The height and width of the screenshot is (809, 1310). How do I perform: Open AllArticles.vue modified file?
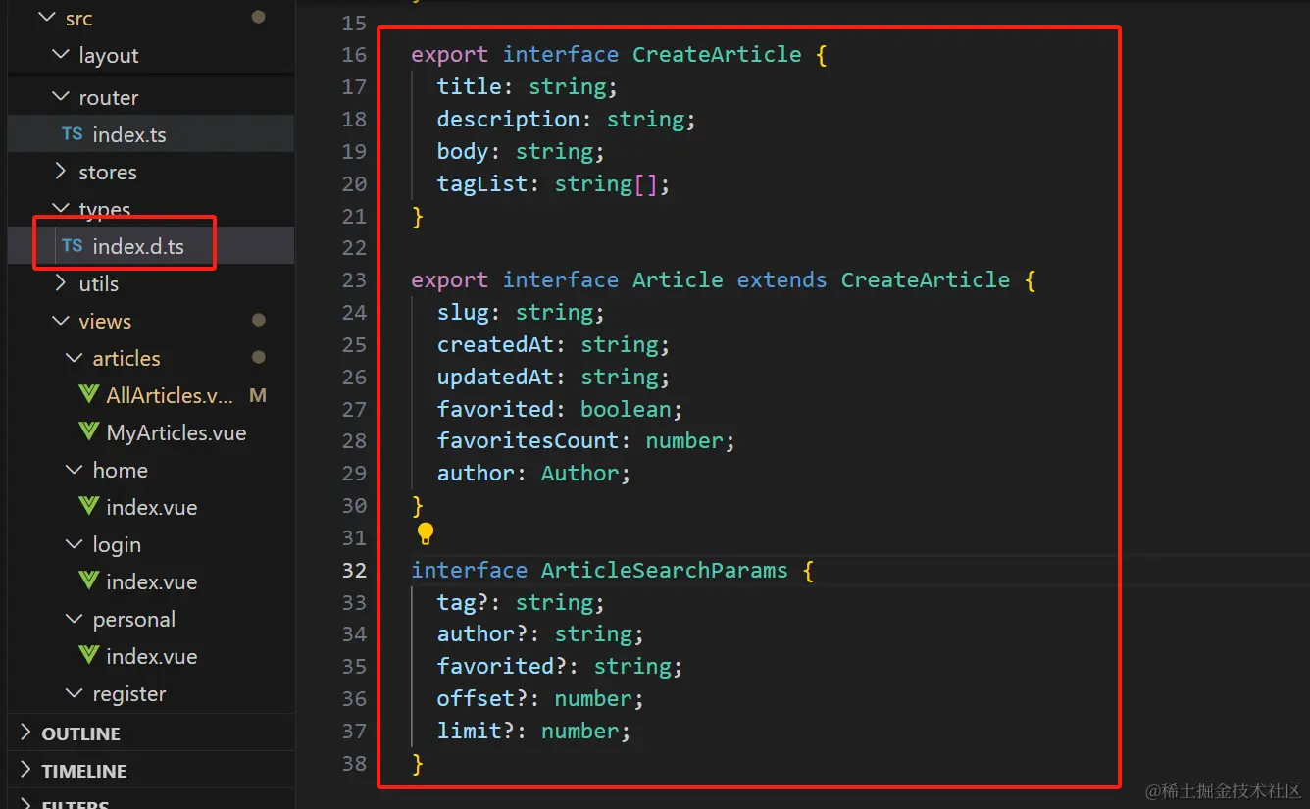[x=151, y=395]
